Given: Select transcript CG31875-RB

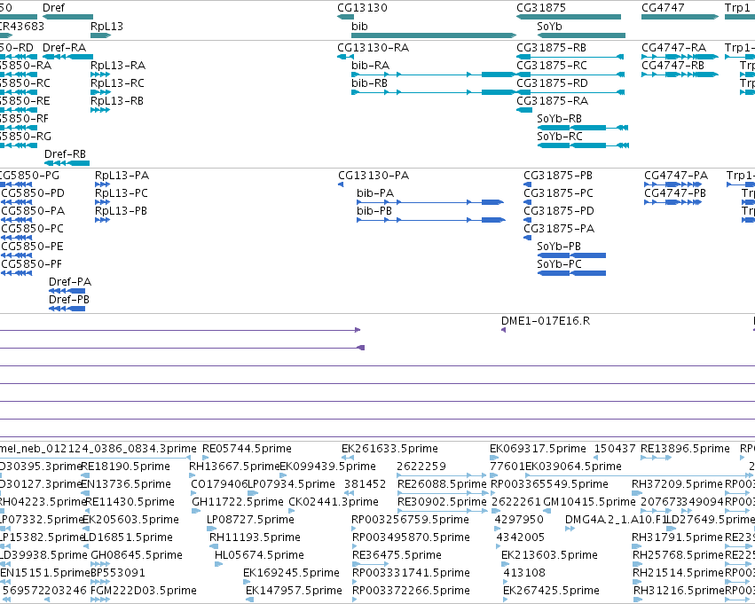Looking at the screenshot, I should (x=570, y=57).
